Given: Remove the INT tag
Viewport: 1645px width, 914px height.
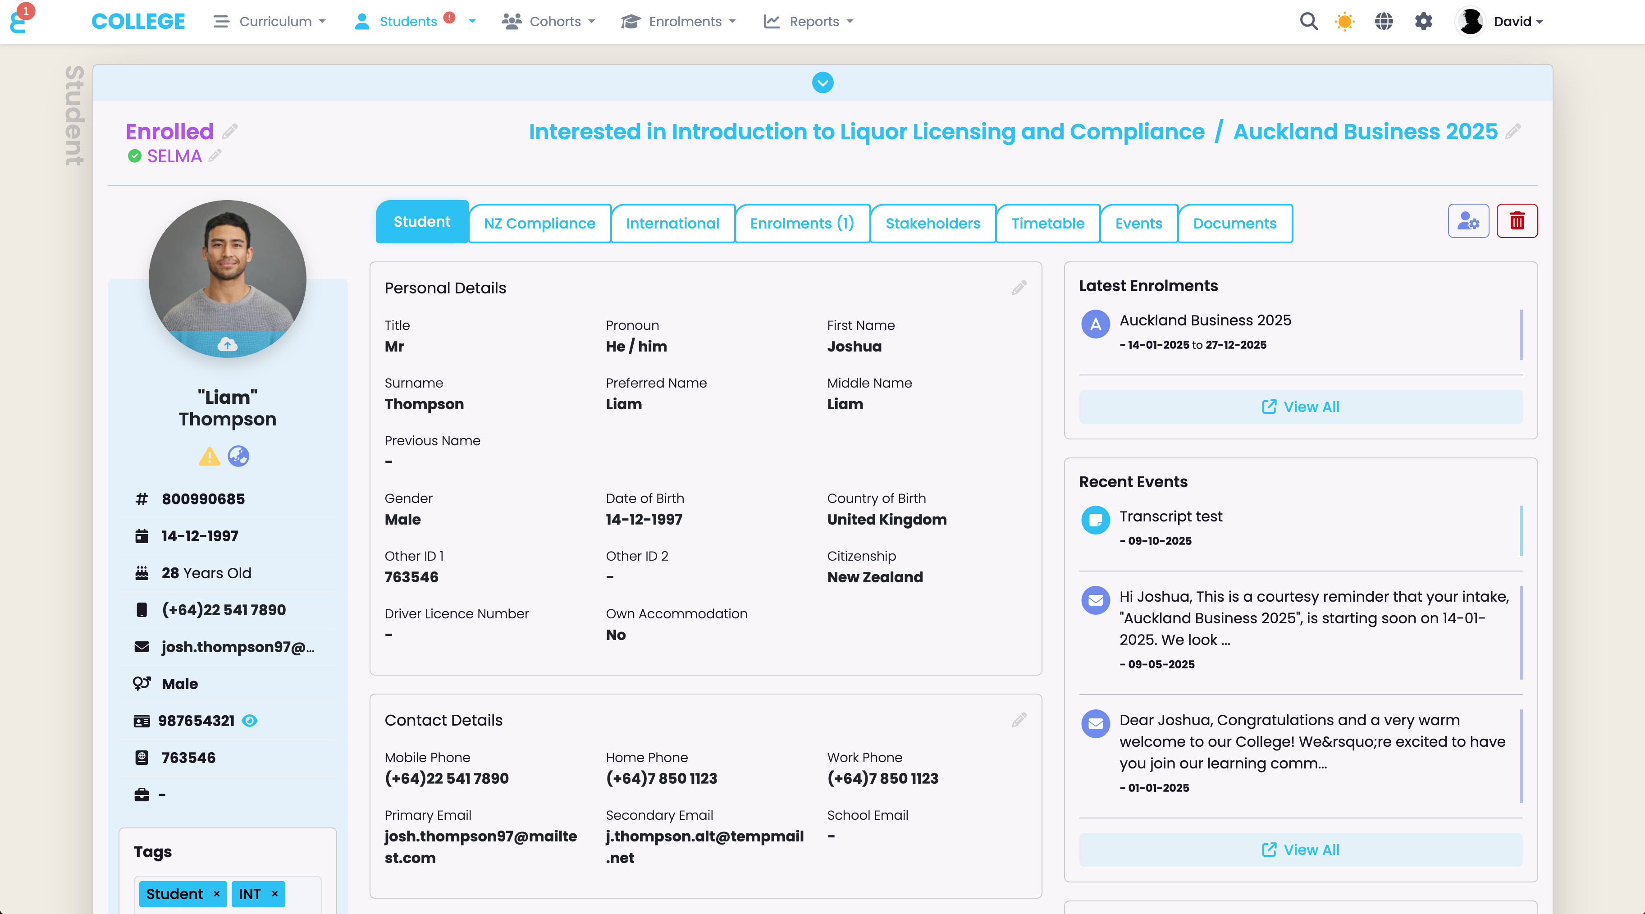Looking at the screenshot, I should (x=274, y=894).
